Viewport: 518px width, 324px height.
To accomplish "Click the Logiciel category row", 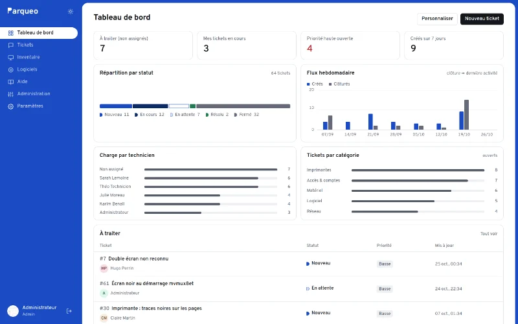I will [402, 201].
